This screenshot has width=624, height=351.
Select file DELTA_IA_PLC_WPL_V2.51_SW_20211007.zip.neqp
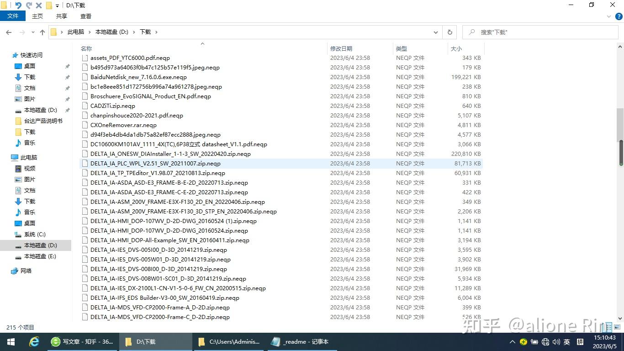pos(155,164)
